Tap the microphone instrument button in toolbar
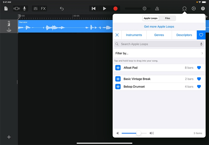Screen dimensions: 209x145 [24, 8]
